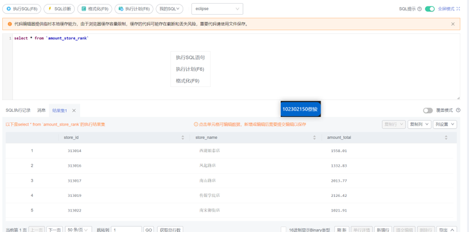Viewport: 469px width, 232px height.
Task: Open SQL诊断 diagnosis tool
Action: tap(59, 9)
